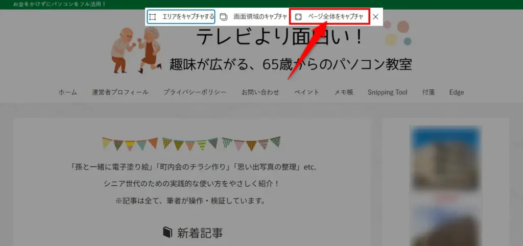Screen dimensions: 523x246
Task: Select the メモ帳 category menu
Action: tap(343, 92)
